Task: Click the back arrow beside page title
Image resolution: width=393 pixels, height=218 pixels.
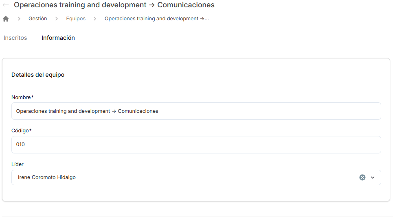Action: (x=6, y=5)
